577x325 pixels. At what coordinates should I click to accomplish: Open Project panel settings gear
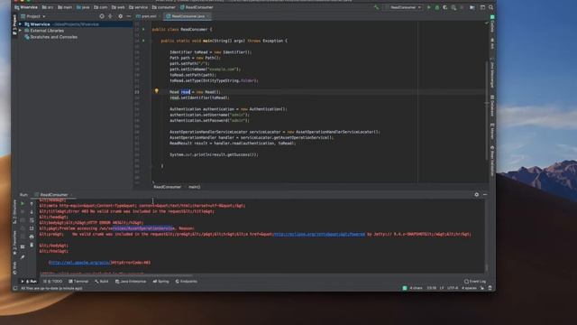(120, 16)
